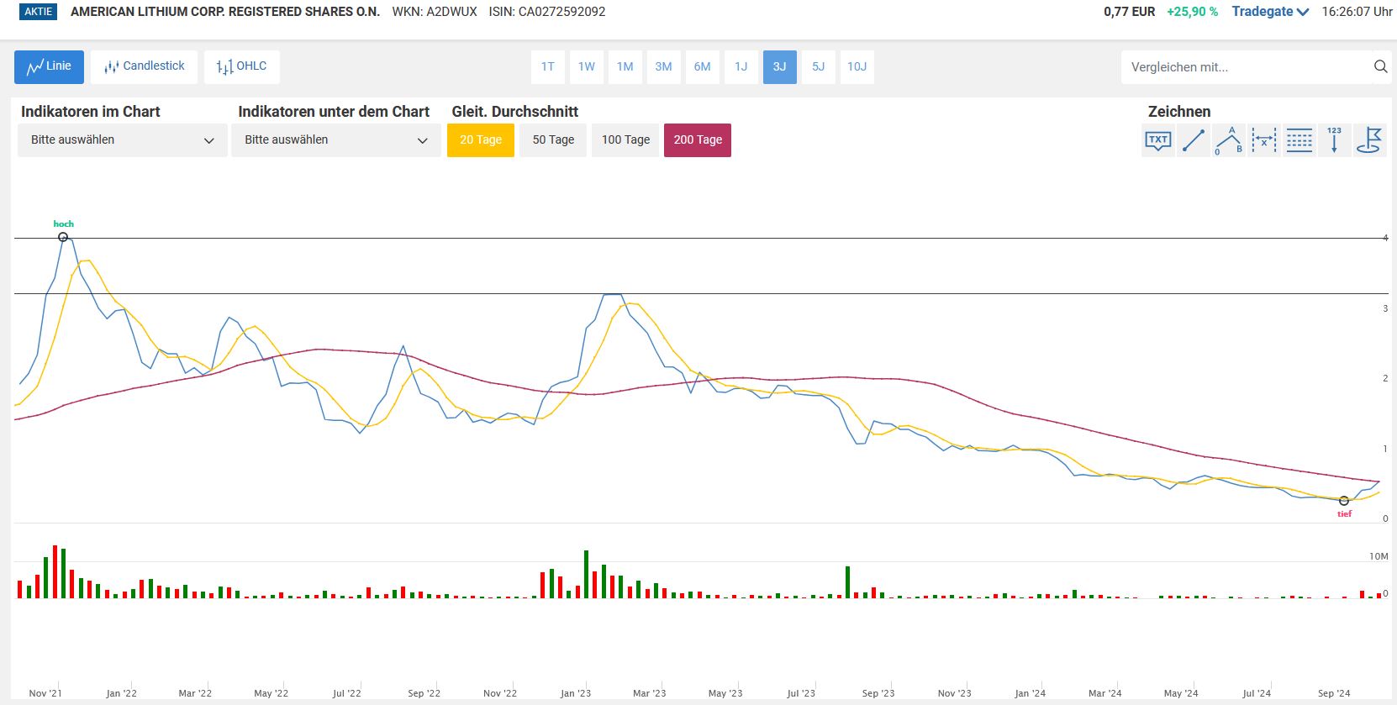Enable the 50 Tage moving average
Image resolution: width=1397 pixels, height=705 pixels.
553,140
